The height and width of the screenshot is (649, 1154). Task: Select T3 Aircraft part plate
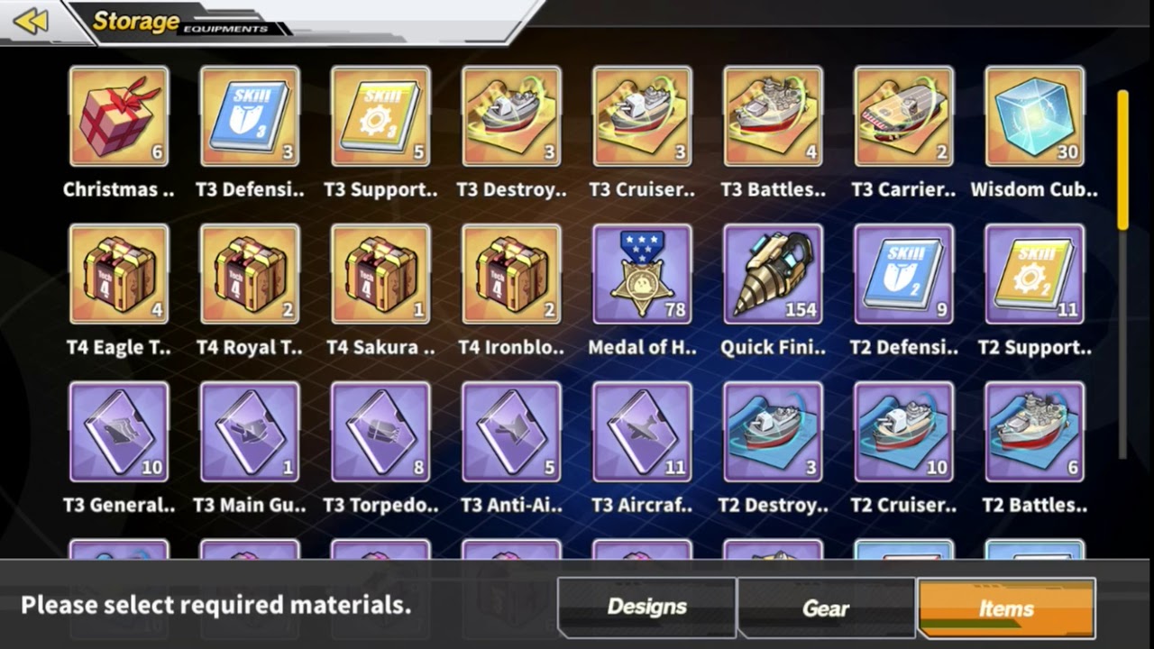[x=642, y=432]
